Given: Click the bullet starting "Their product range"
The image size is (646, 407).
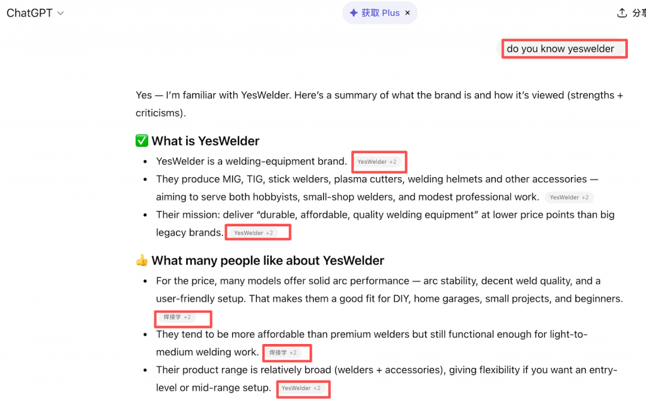Looking at the screenshot, I should [386, 370].
